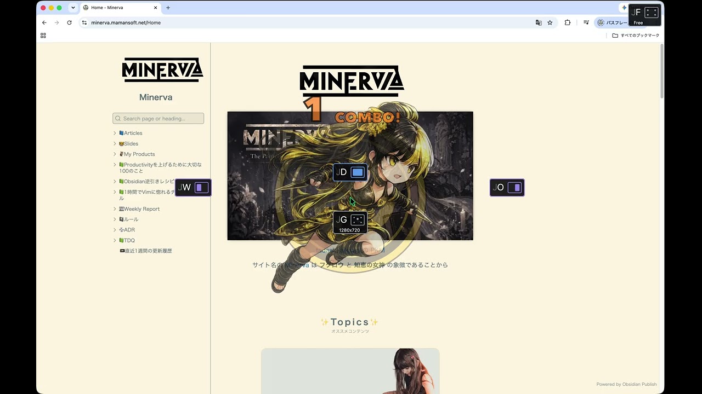
Task: View site information icon in address bar
Action: [x=84, y=22]
